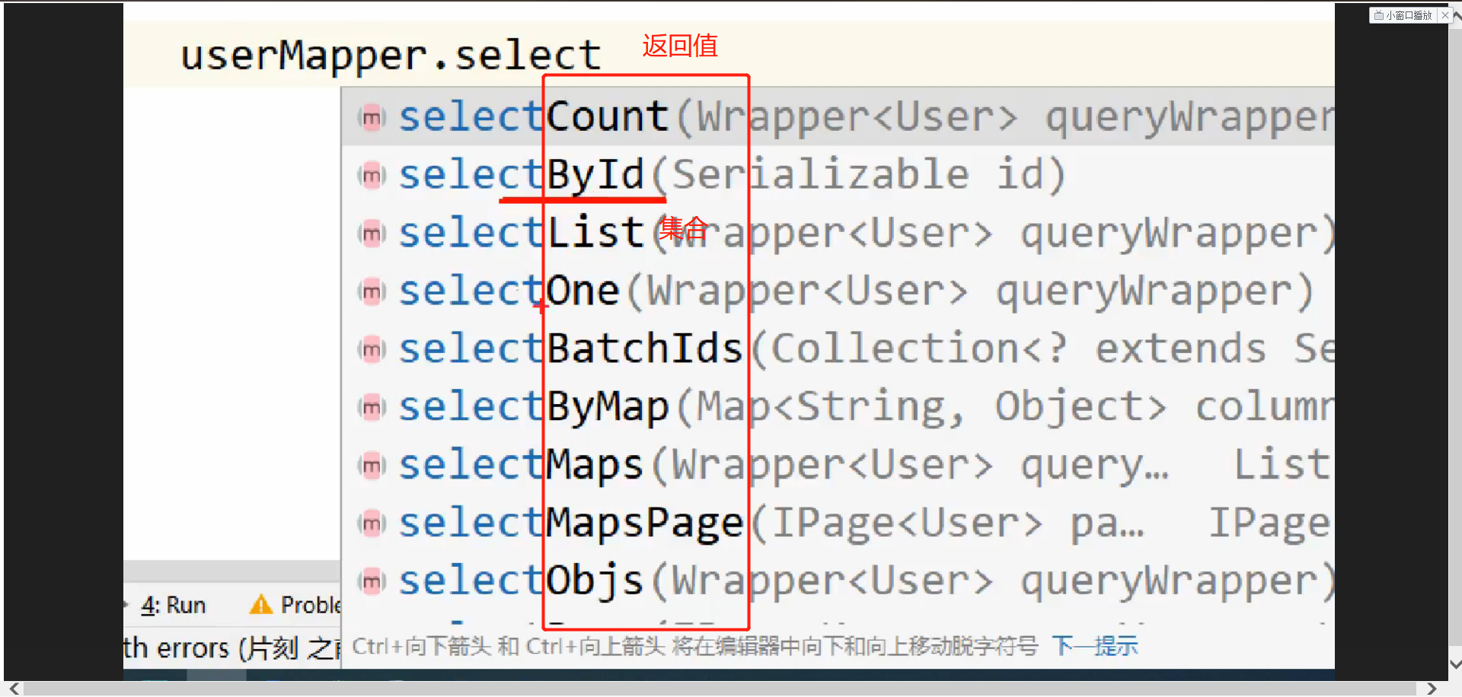Click the 小窗口播放 mini window playback button
The image size is (1462, 697).
pos(1403,15)
